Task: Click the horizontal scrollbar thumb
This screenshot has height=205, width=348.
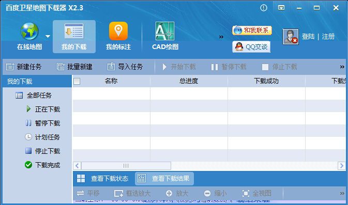Action: [x=126, y=166]
